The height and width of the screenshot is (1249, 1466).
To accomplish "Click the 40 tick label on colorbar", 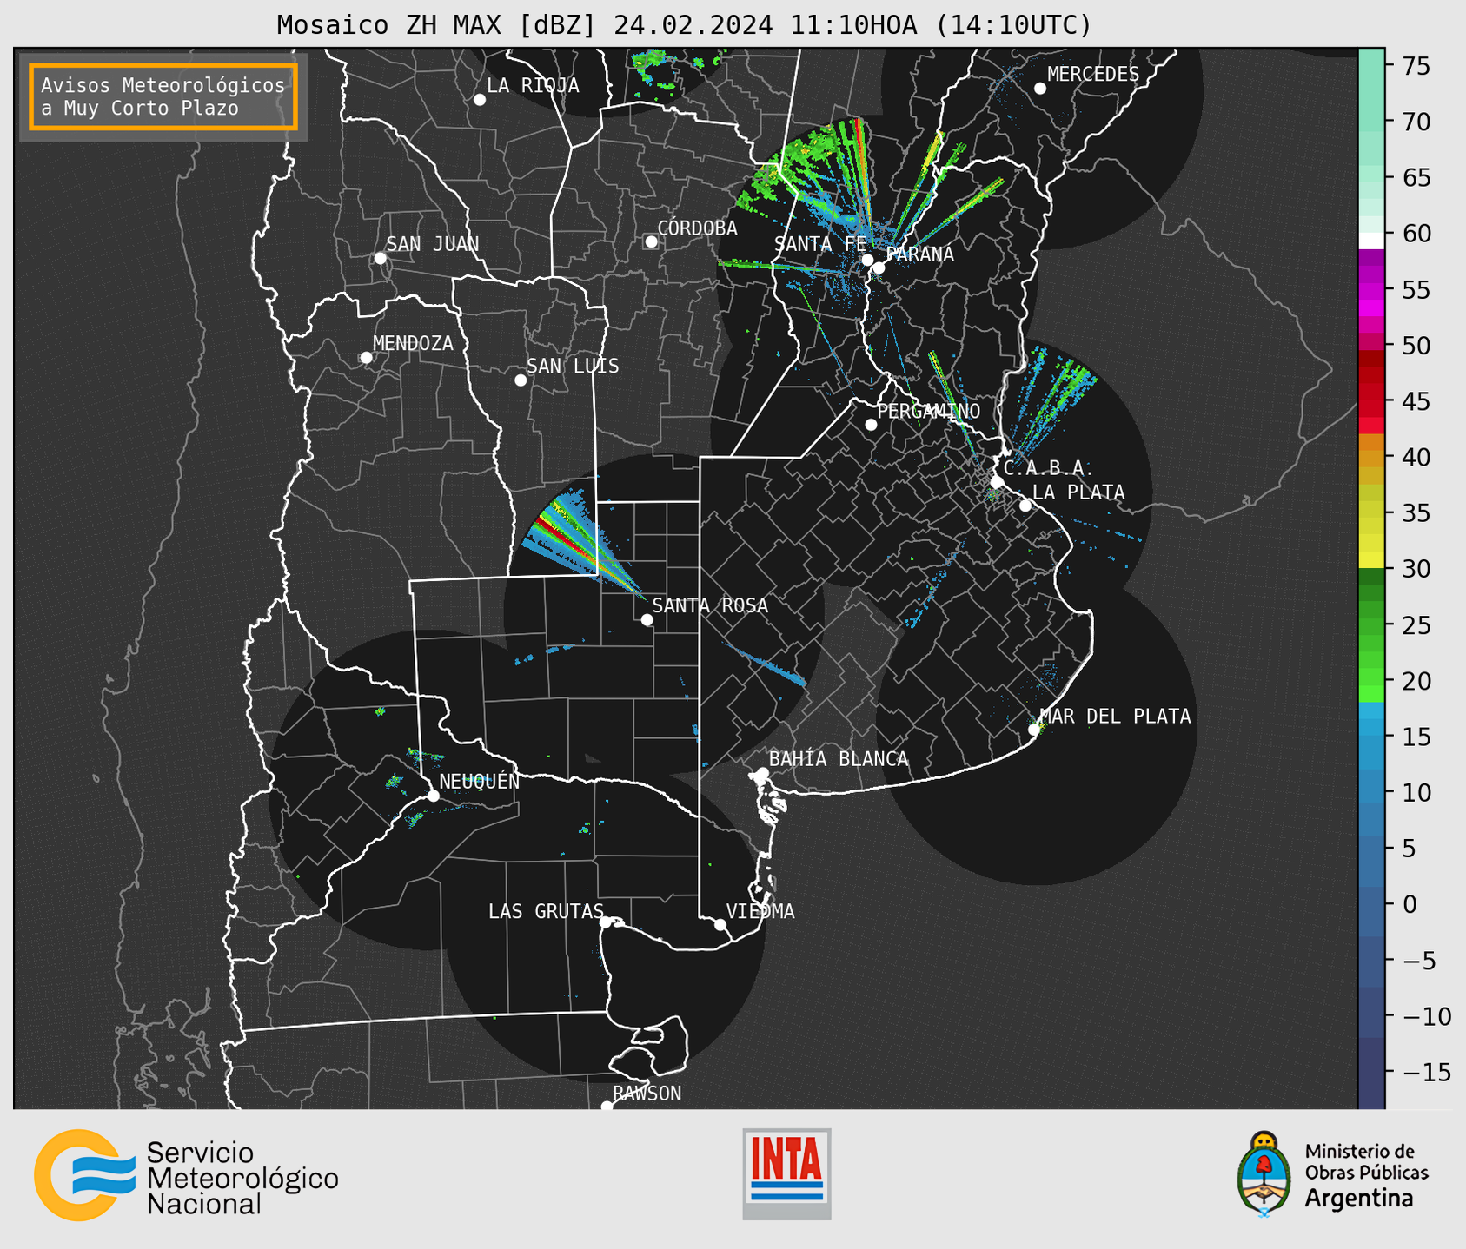I will [1416, 457].
